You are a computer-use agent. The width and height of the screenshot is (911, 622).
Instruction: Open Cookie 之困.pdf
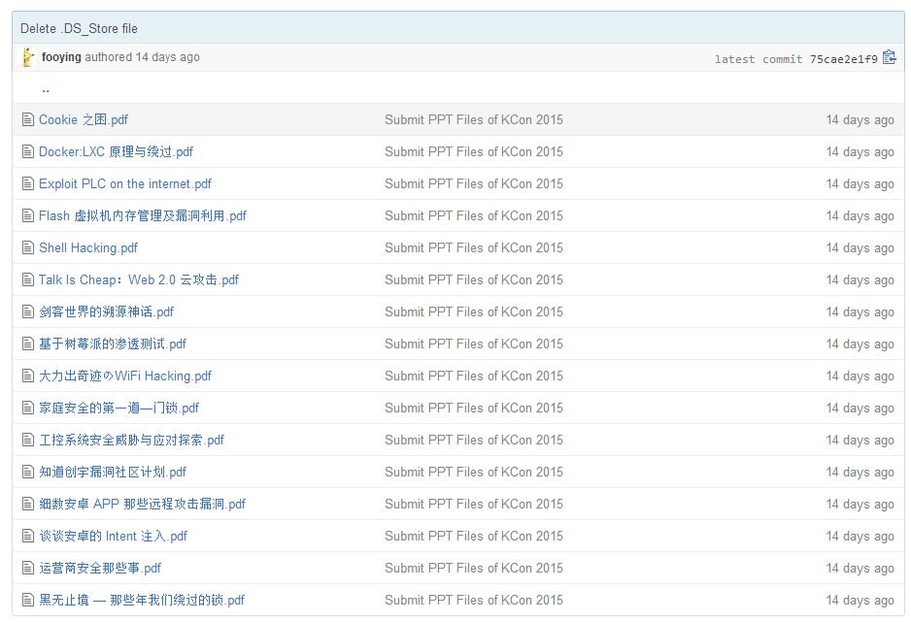[x=84, y=119]
